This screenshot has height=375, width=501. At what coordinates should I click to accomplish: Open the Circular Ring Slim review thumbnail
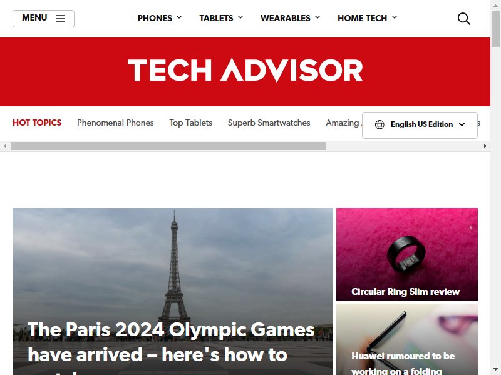(x=407, y=254)
